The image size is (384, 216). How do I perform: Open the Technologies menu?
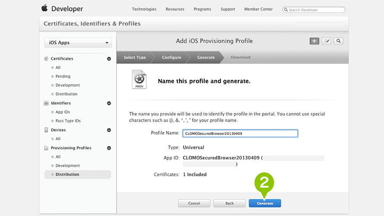pos(144,9)
